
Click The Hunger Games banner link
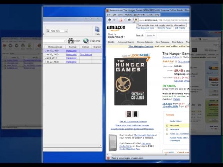141,46
